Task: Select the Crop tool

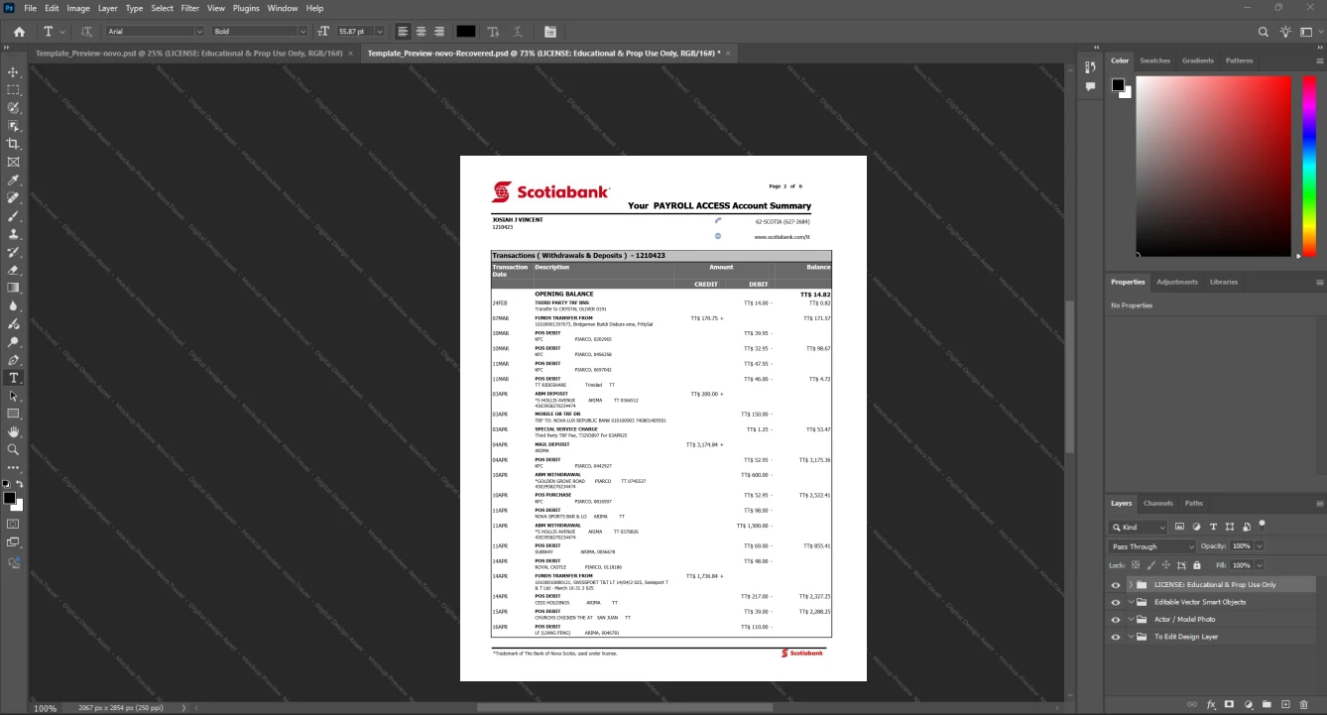Action: coord(14,144)
